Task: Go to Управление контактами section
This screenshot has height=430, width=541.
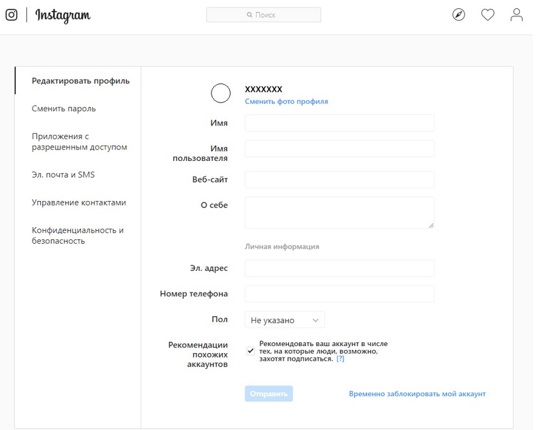Action: click(x=78, y=202)
